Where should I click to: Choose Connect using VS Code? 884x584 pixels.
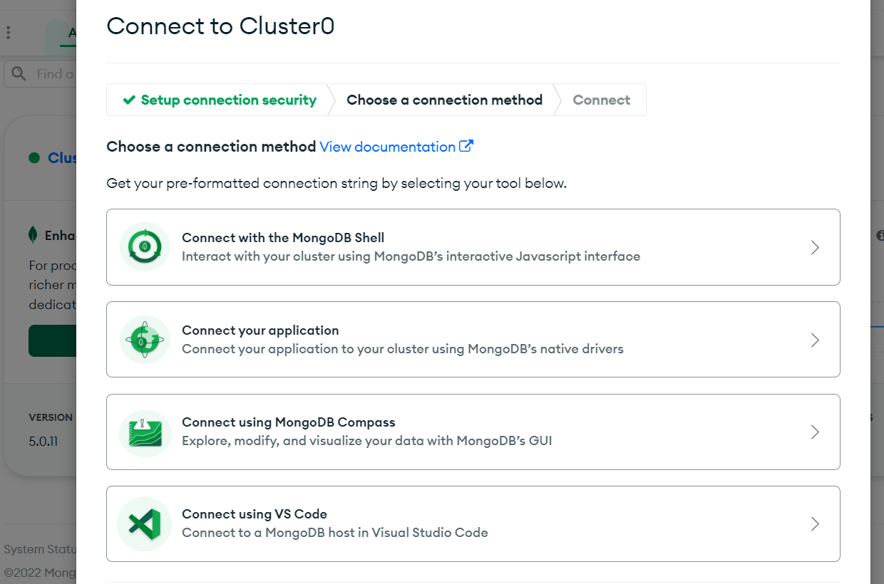coord(473,524)
